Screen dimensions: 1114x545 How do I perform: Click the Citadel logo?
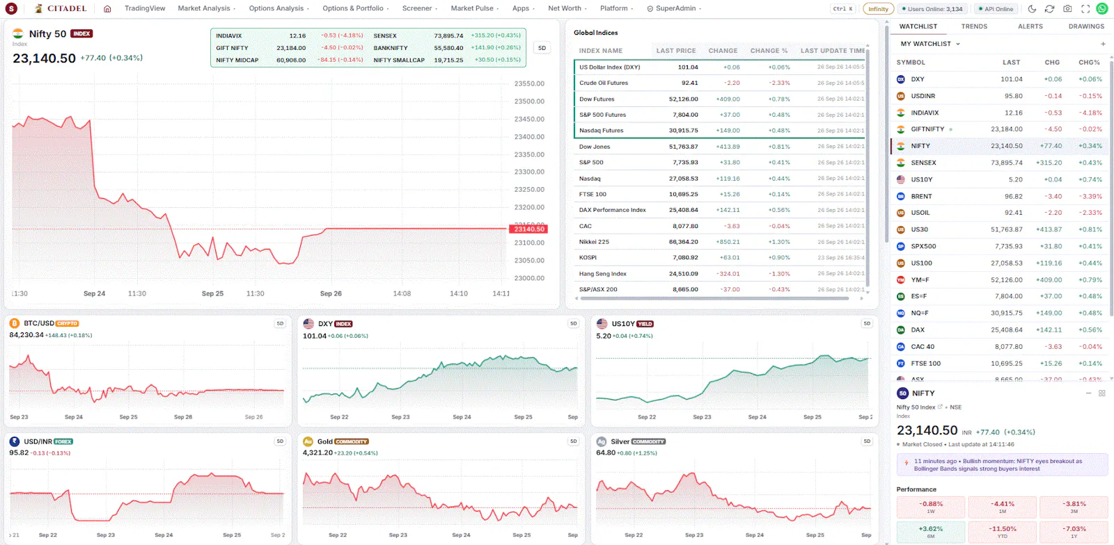61,9
